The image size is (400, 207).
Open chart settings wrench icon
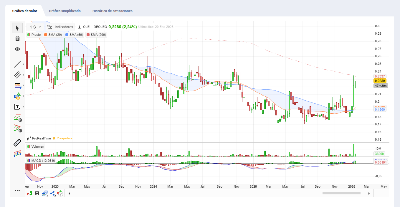pos(29,193)
